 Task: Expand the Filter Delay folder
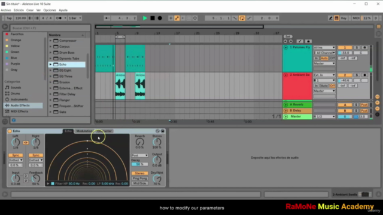tap(50, 94)
